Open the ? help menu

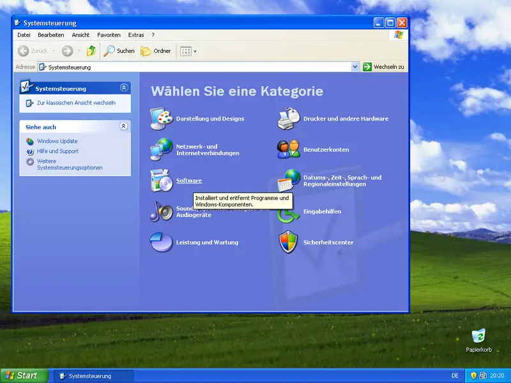point(153,35)
